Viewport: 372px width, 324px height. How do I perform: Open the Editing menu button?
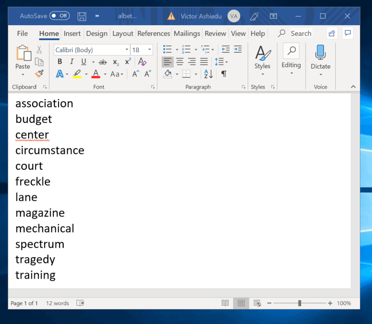point(291,59)
